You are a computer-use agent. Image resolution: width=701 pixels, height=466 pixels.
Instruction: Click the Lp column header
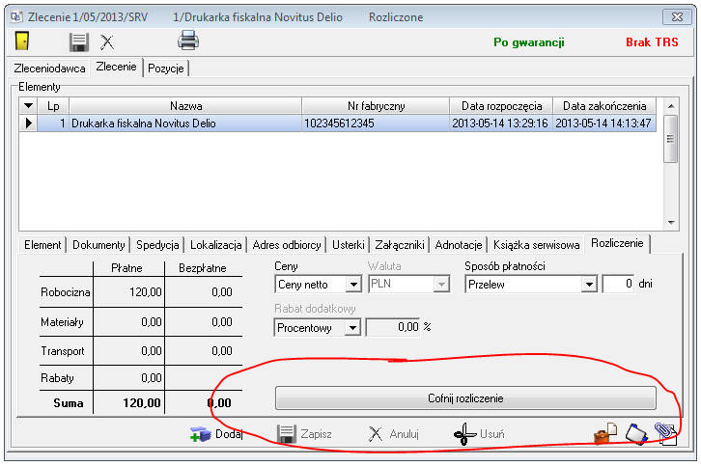(53, 106)
